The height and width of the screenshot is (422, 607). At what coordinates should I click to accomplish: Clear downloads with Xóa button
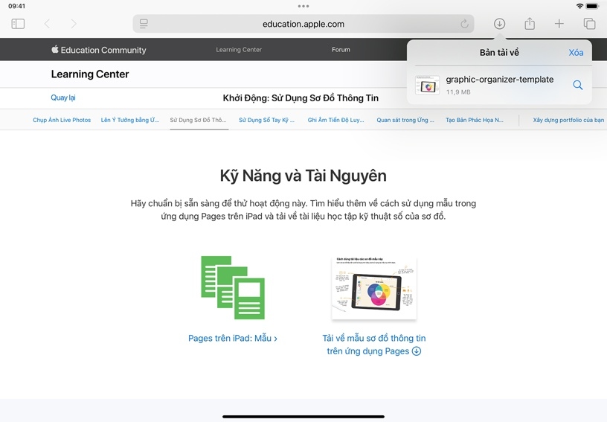click(x=576, y=53)
